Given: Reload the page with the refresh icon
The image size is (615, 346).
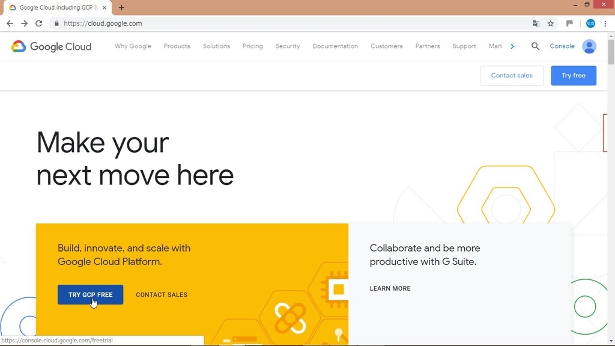Looking at the screenshot, I should click(38, 23).
